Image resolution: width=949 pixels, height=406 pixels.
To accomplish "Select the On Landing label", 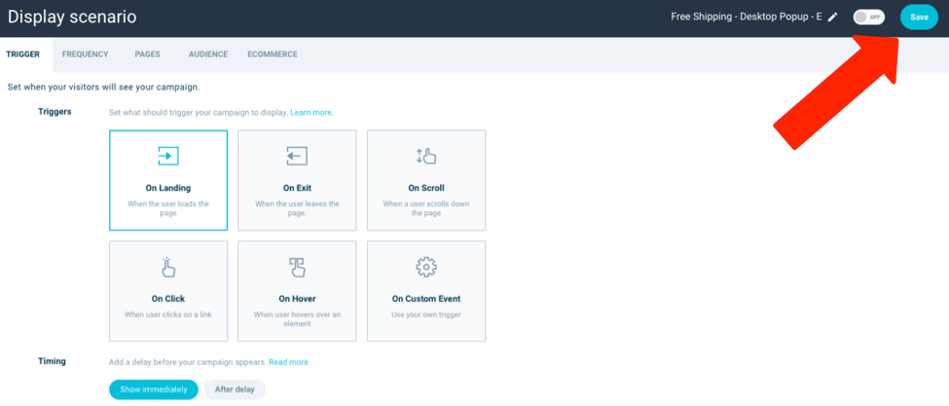I will [x=168, y=188].
